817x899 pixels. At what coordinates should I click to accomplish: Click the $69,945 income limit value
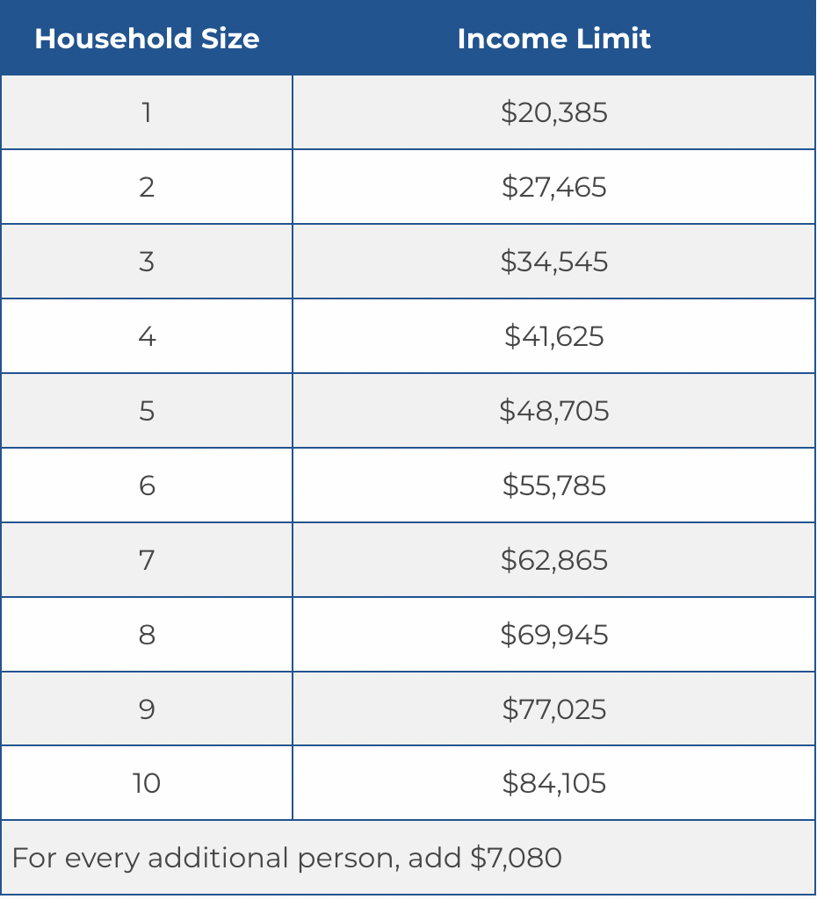coord(554,635)
